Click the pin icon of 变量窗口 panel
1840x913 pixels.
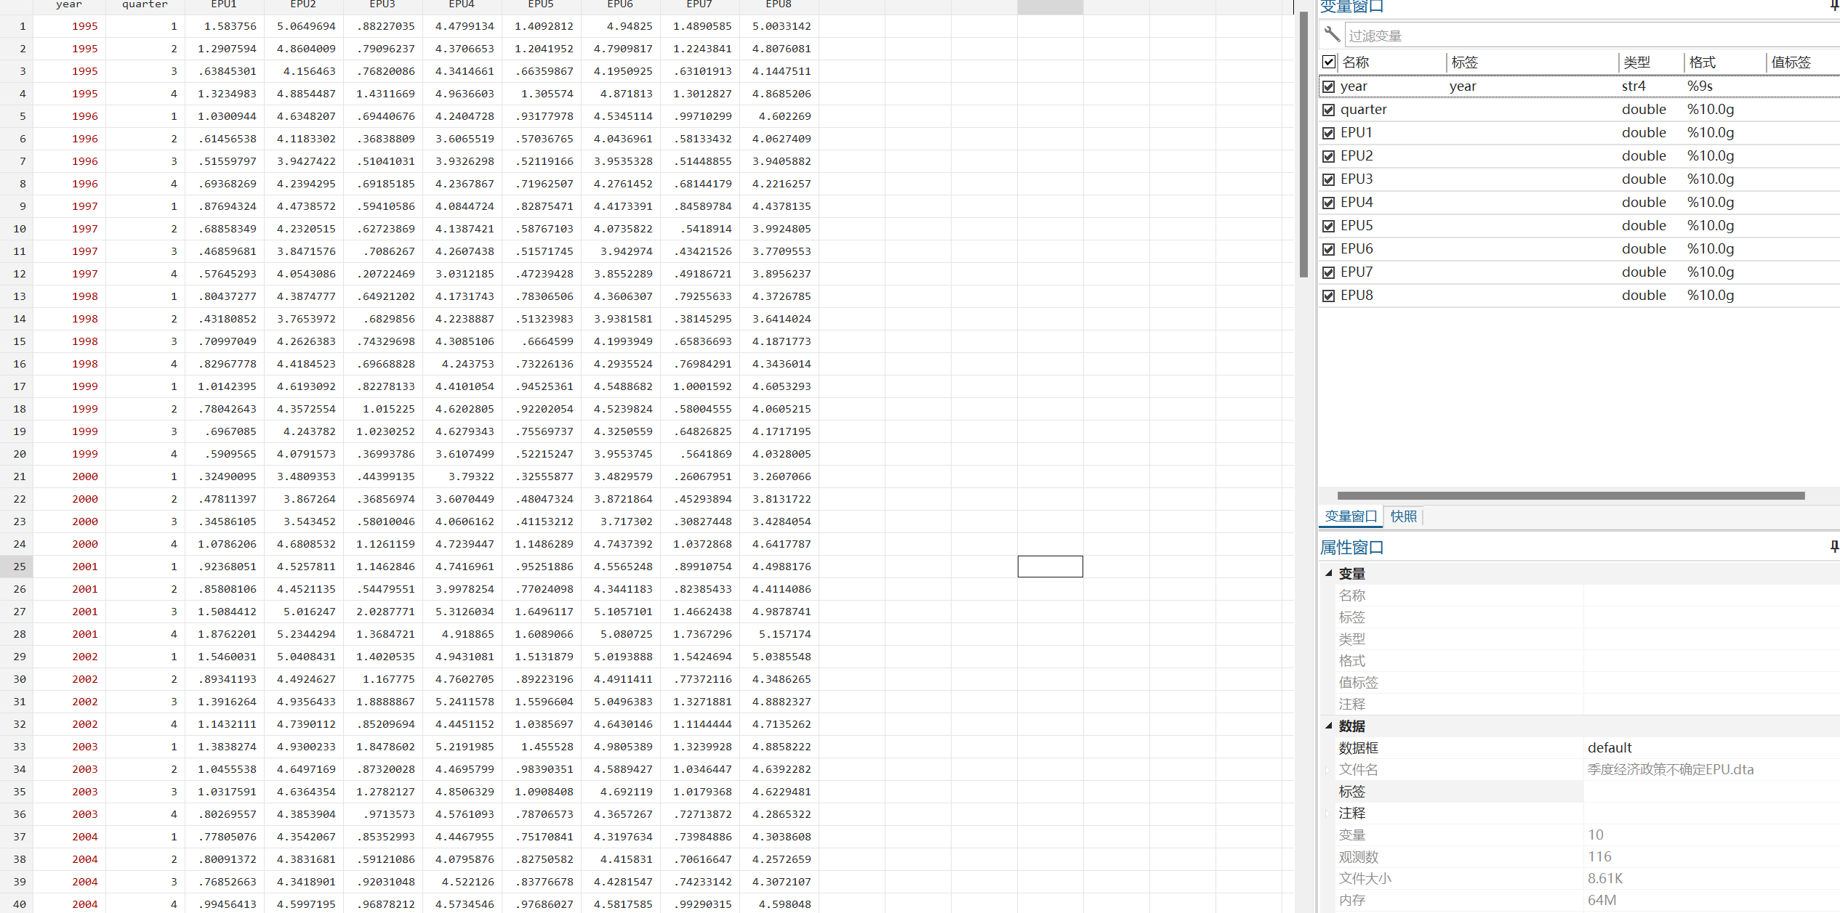point(1833,6)
